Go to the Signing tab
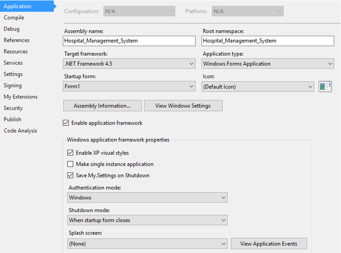 [13, 86]
